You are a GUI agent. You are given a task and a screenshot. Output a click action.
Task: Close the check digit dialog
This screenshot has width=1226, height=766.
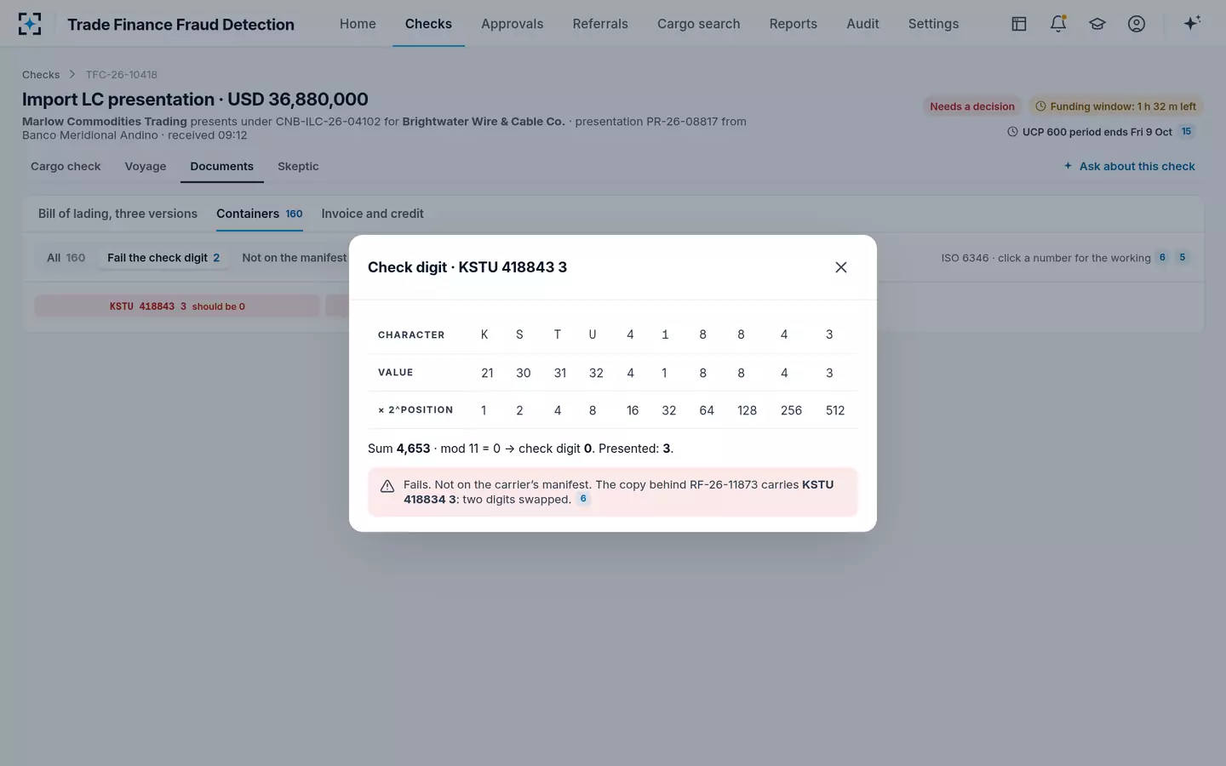coord(841,267)
